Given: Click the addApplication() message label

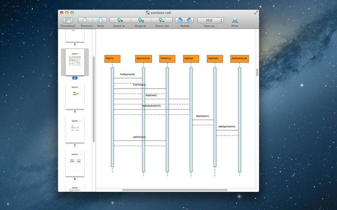Looking at the screenshot, I should [227, 127].
